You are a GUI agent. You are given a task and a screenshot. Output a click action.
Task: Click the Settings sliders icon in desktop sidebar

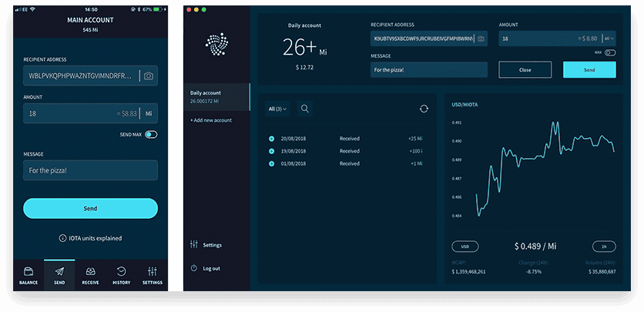[194, 245]
